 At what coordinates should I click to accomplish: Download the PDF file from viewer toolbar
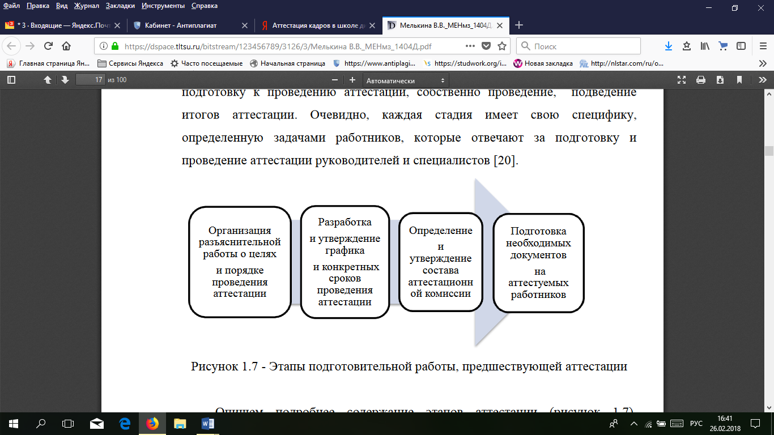(720, 80)
